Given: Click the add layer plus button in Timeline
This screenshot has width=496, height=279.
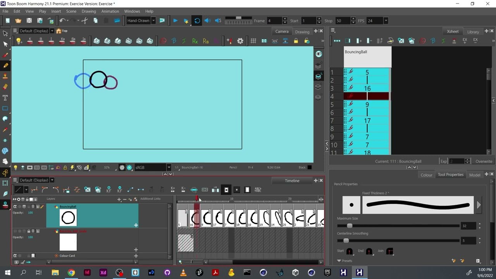Looking at the screenshot, I should coord(119,199).
